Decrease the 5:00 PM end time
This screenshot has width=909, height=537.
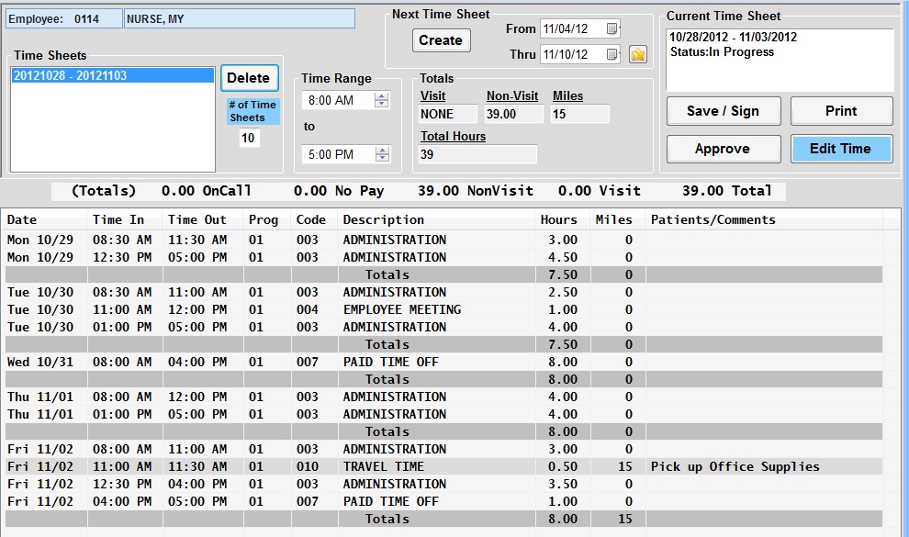point(382,159)
